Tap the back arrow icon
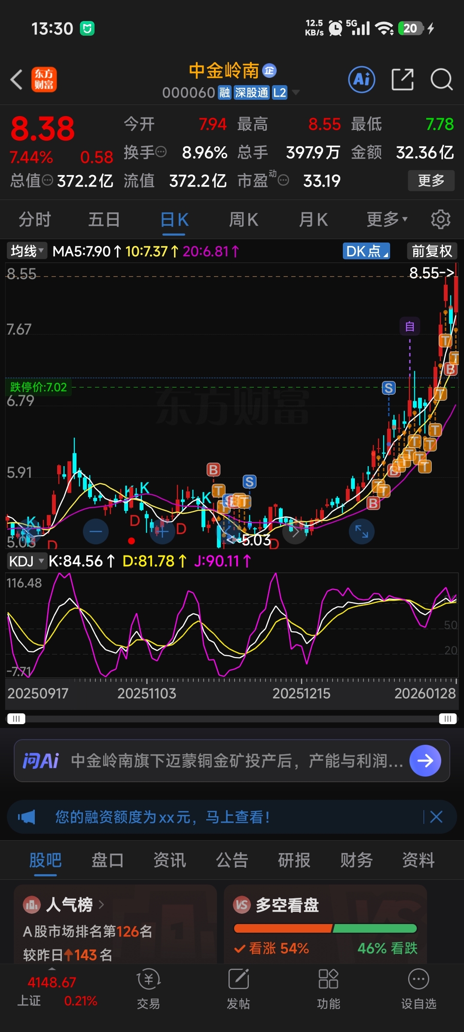Screen dimensions: 464x1032 pyautogui.click(x=16, y=80)
